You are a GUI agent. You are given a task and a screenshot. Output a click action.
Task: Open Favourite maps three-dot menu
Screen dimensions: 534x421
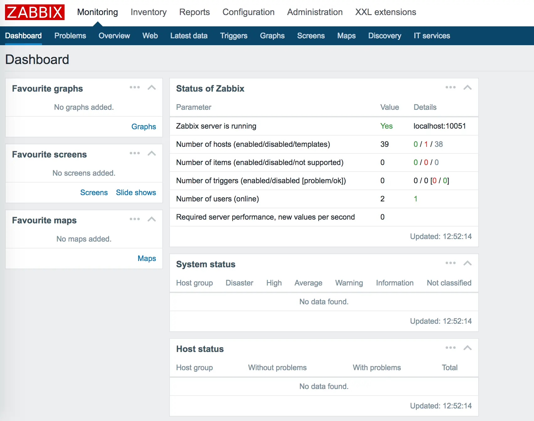[x=135, y=219]
